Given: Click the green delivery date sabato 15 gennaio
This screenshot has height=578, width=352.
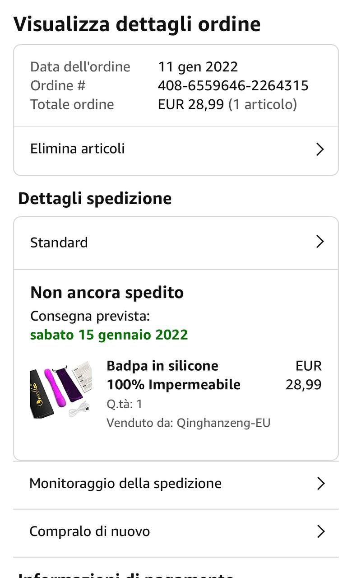Looking at the screenshot, I should click(x=109, y=335).
